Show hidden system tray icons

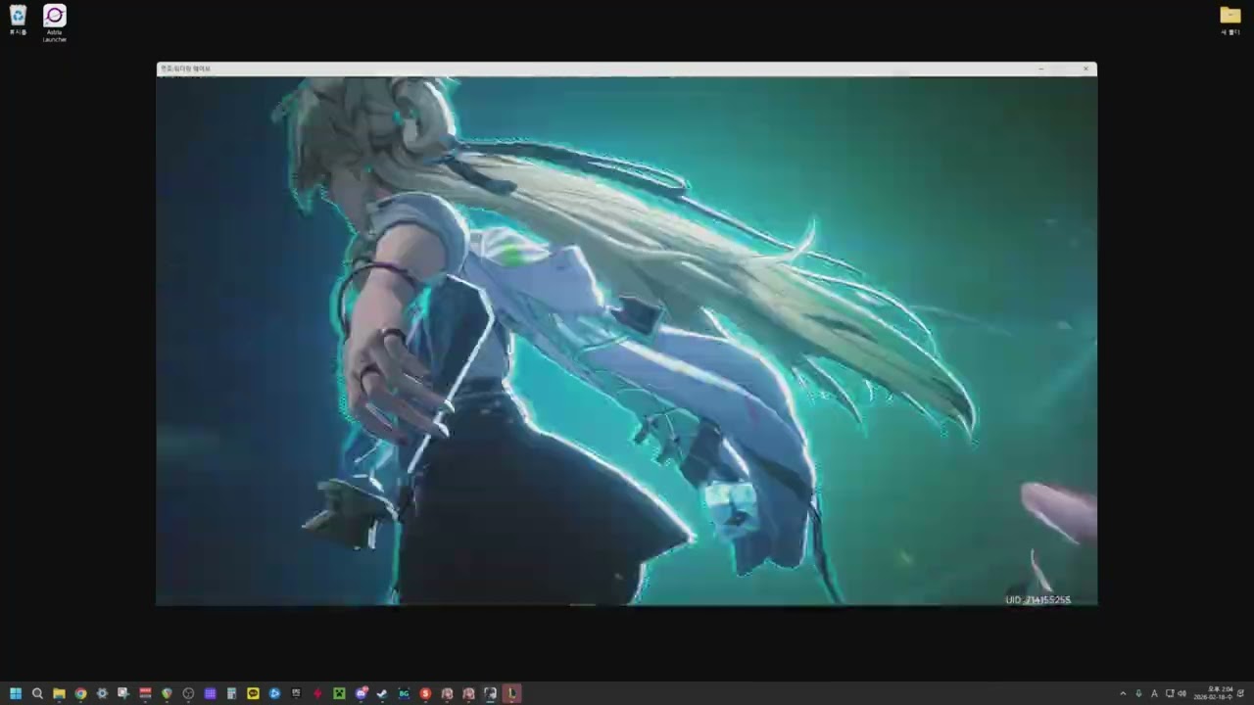(1123, 693)
